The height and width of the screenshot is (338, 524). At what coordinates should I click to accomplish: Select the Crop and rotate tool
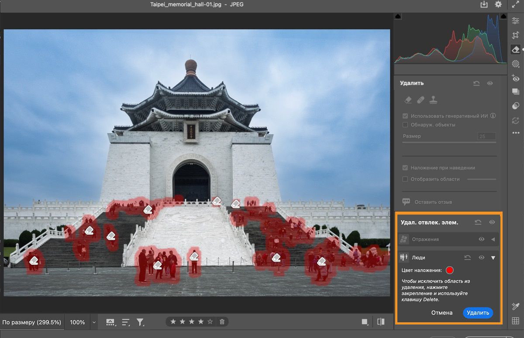coord(516,35)
